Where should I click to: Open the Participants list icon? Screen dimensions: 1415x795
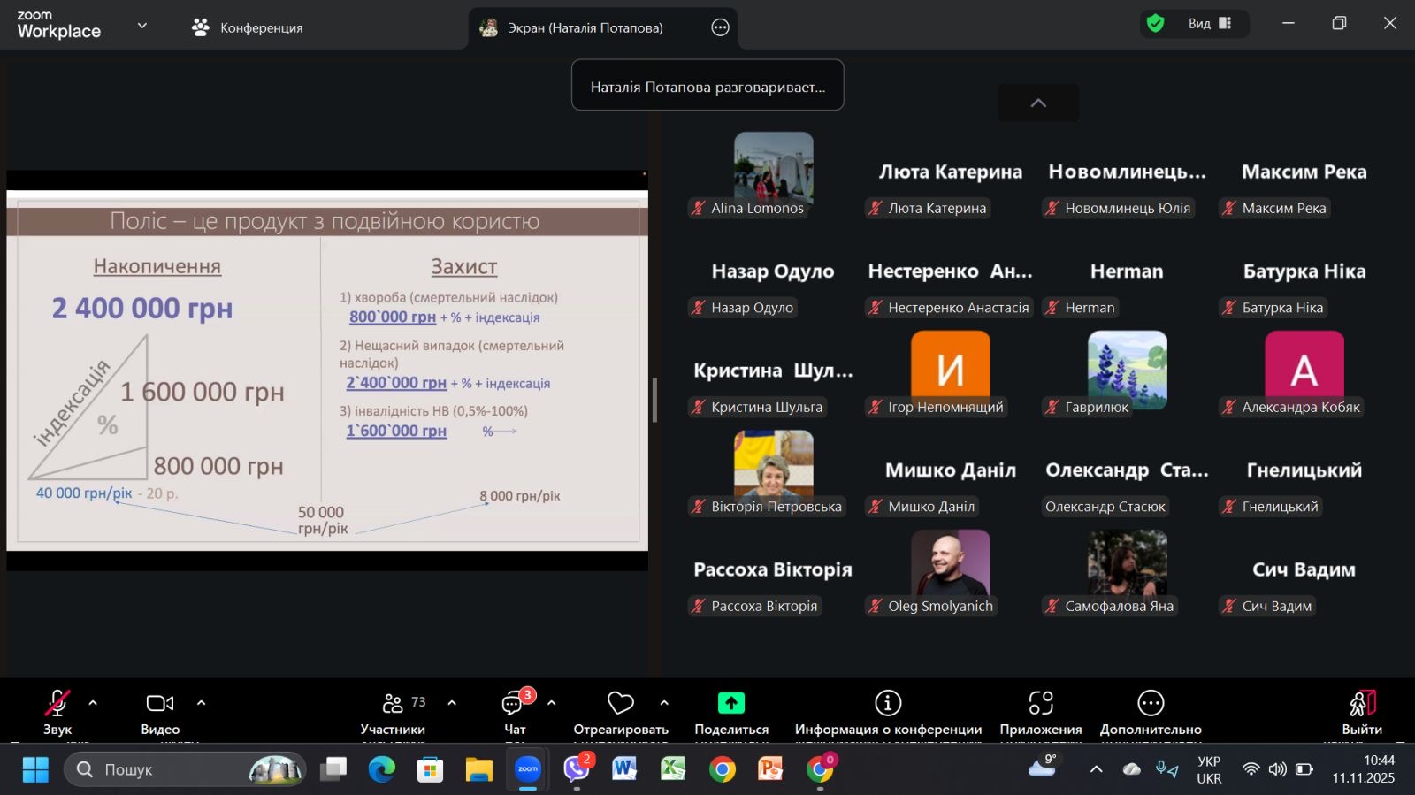393,704
